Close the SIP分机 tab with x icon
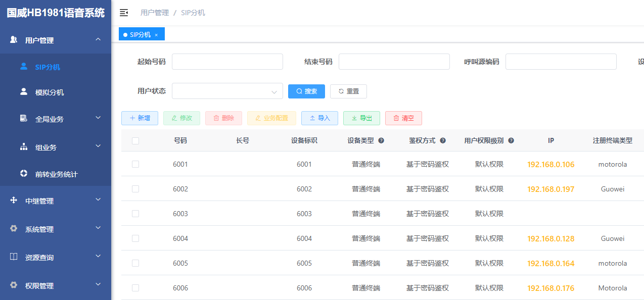 (156, 35)
